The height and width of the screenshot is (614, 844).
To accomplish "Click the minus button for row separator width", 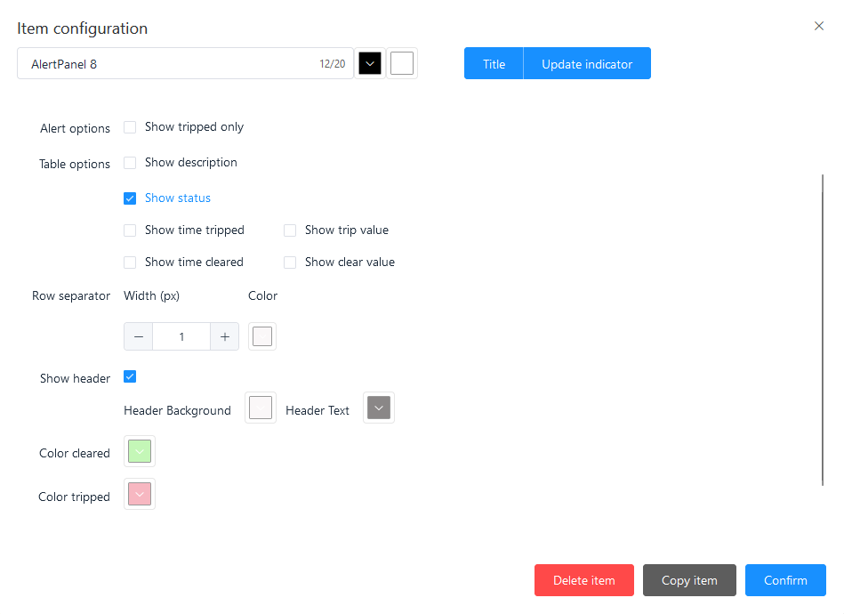I will point(139,336).
